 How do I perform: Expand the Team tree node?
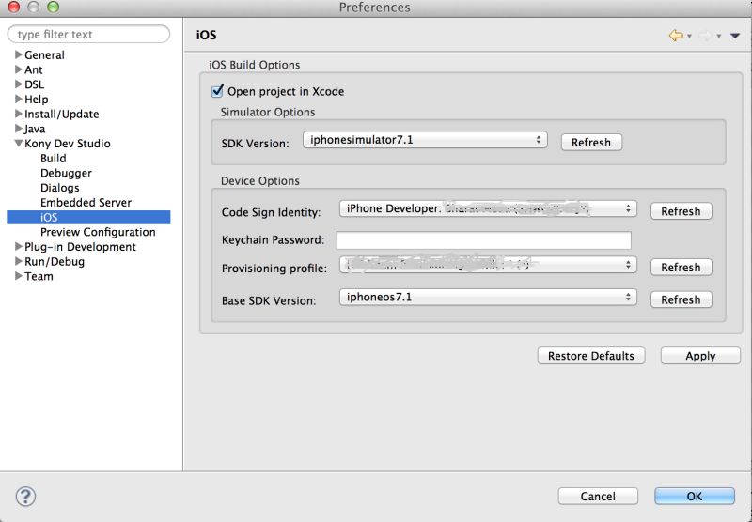[x=19, y=276]
